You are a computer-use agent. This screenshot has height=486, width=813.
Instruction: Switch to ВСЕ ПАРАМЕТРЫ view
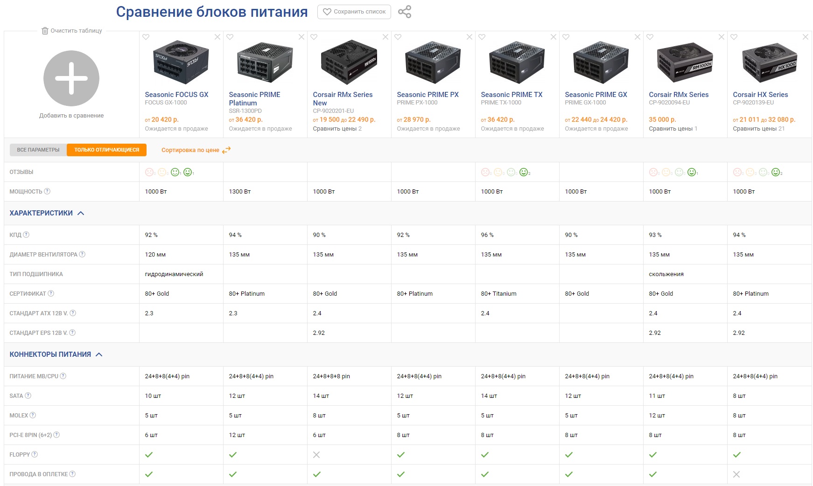click(x=38, y=150)
